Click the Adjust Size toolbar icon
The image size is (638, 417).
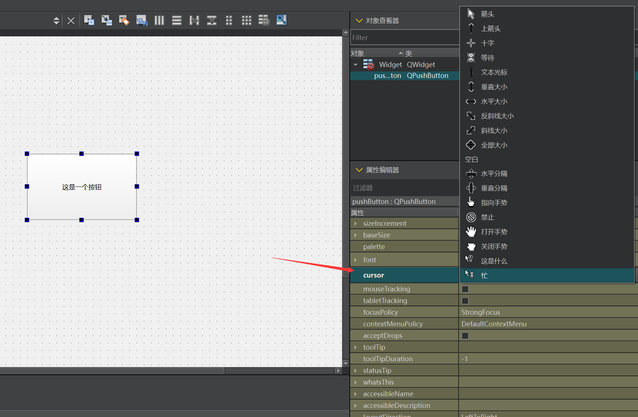tap(281, 20)
